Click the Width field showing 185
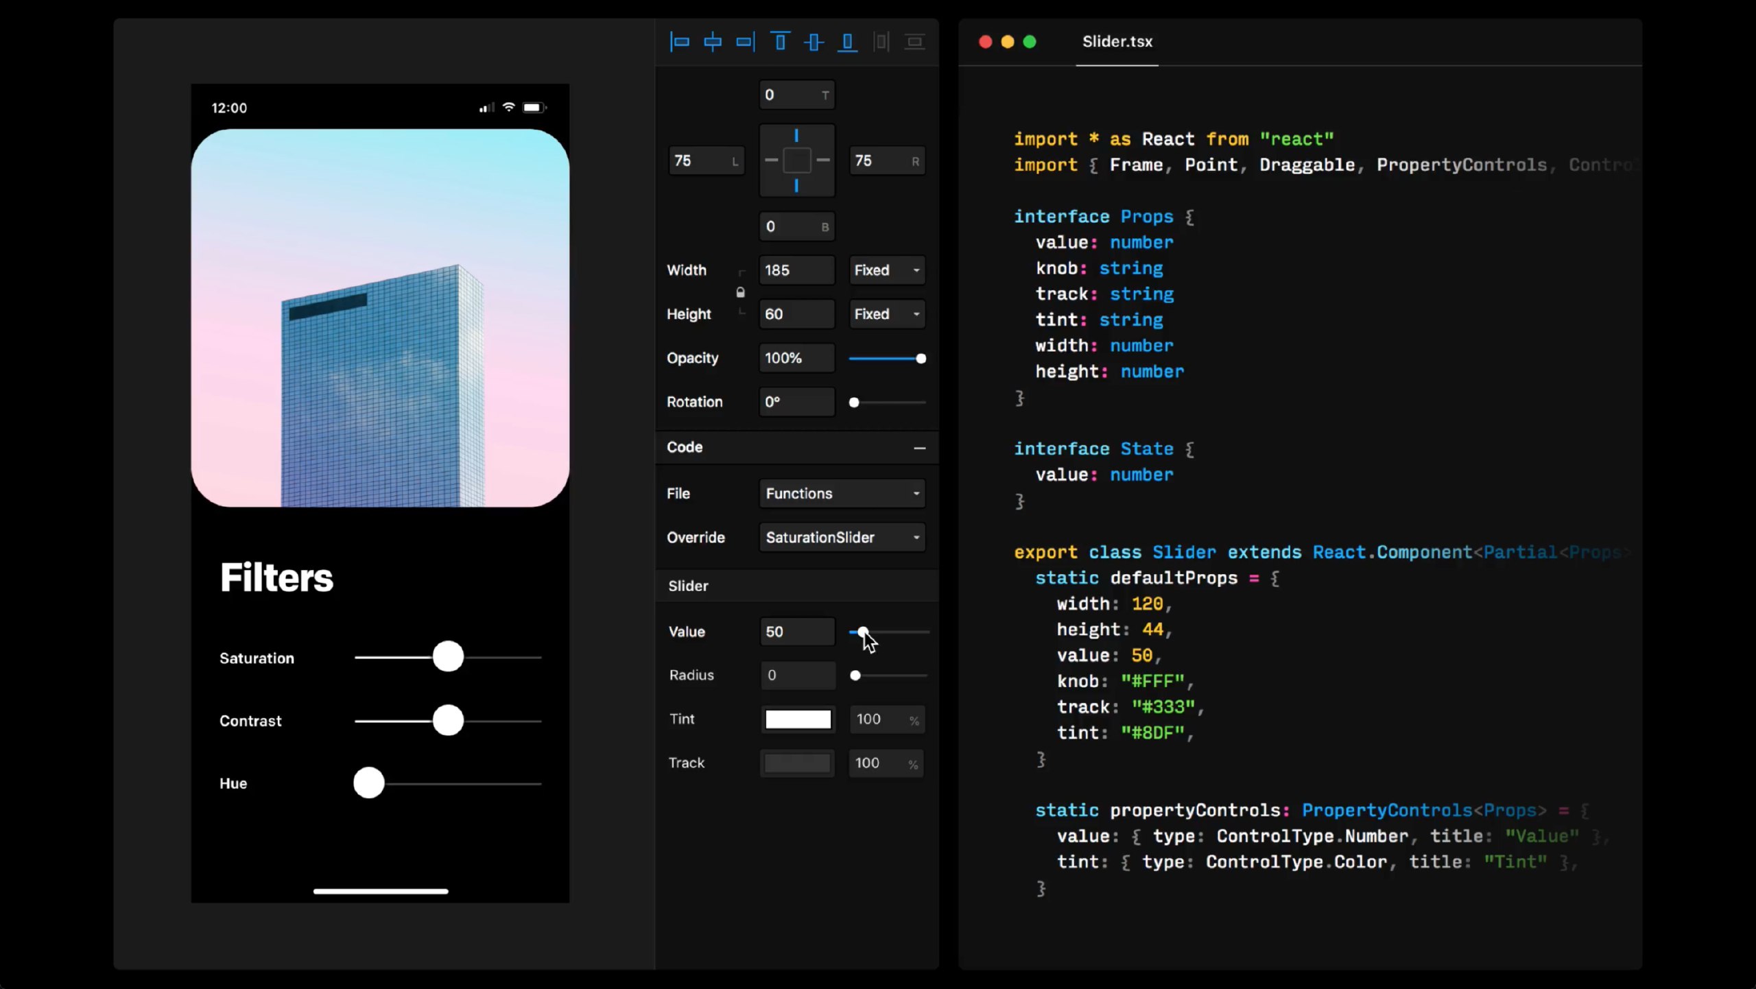Image resolution: width=1756 pixels, height=989 pixels. (x=796, y=270)
